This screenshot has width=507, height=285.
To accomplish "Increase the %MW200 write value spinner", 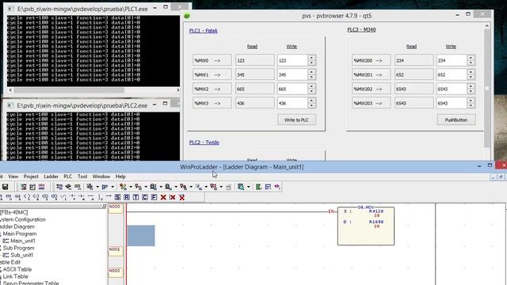I will pyautogui.click(x=471, y=58).
